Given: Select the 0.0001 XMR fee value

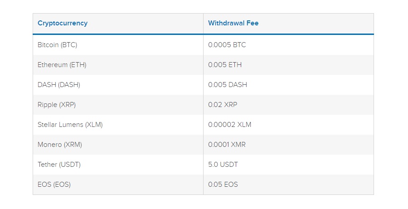Looking at the screenshot, I should point(227,145).
